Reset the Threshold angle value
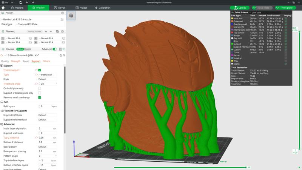This screenshot has height=170, width=302. [x=36, y=84]
